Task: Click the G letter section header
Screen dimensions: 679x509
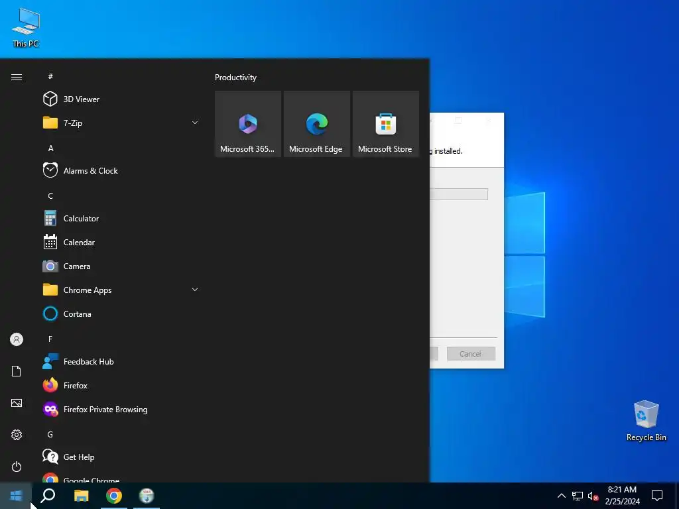Action: [50, 434]
